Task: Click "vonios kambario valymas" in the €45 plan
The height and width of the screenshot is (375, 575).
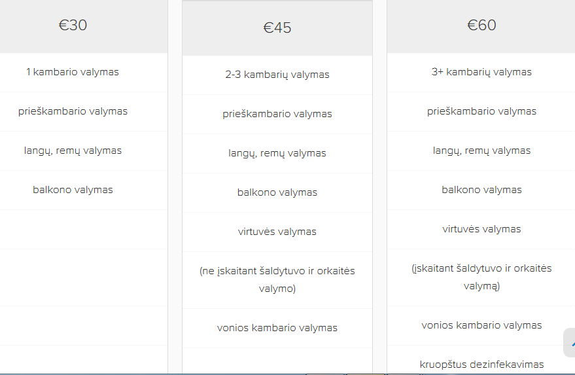Action: [277, 328]
